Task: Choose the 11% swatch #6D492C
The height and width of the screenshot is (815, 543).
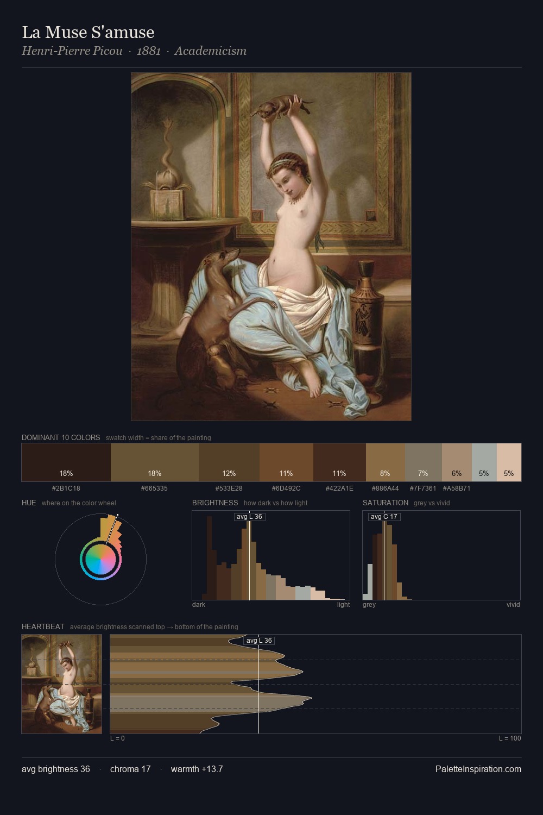Action: coord(286,462)
